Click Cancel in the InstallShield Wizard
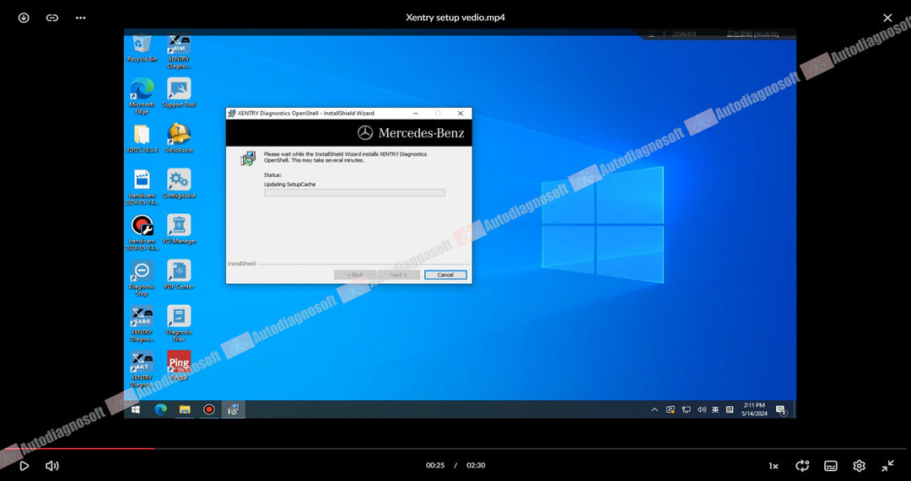Image resolution: width=911 pixels, height=481 pixels. tap(445, 275)
